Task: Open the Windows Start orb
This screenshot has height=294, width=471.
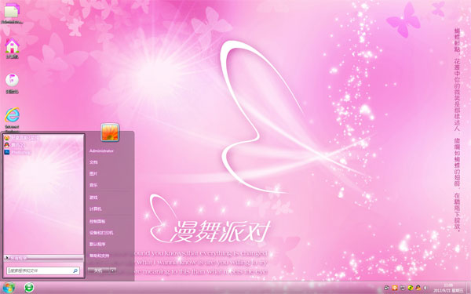Action: click(9, 288)
